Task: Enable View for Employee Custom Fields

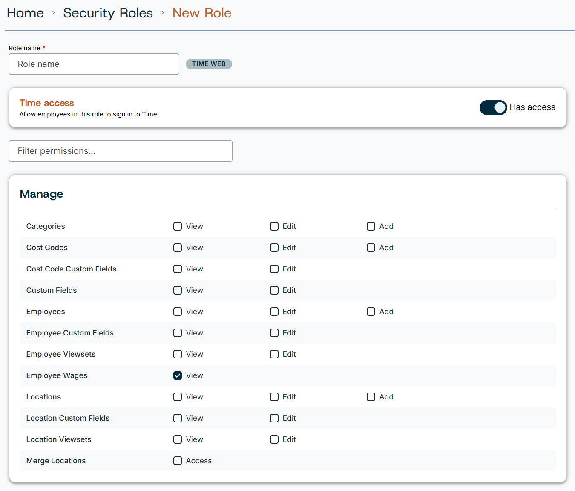Action: click(178, 333)
